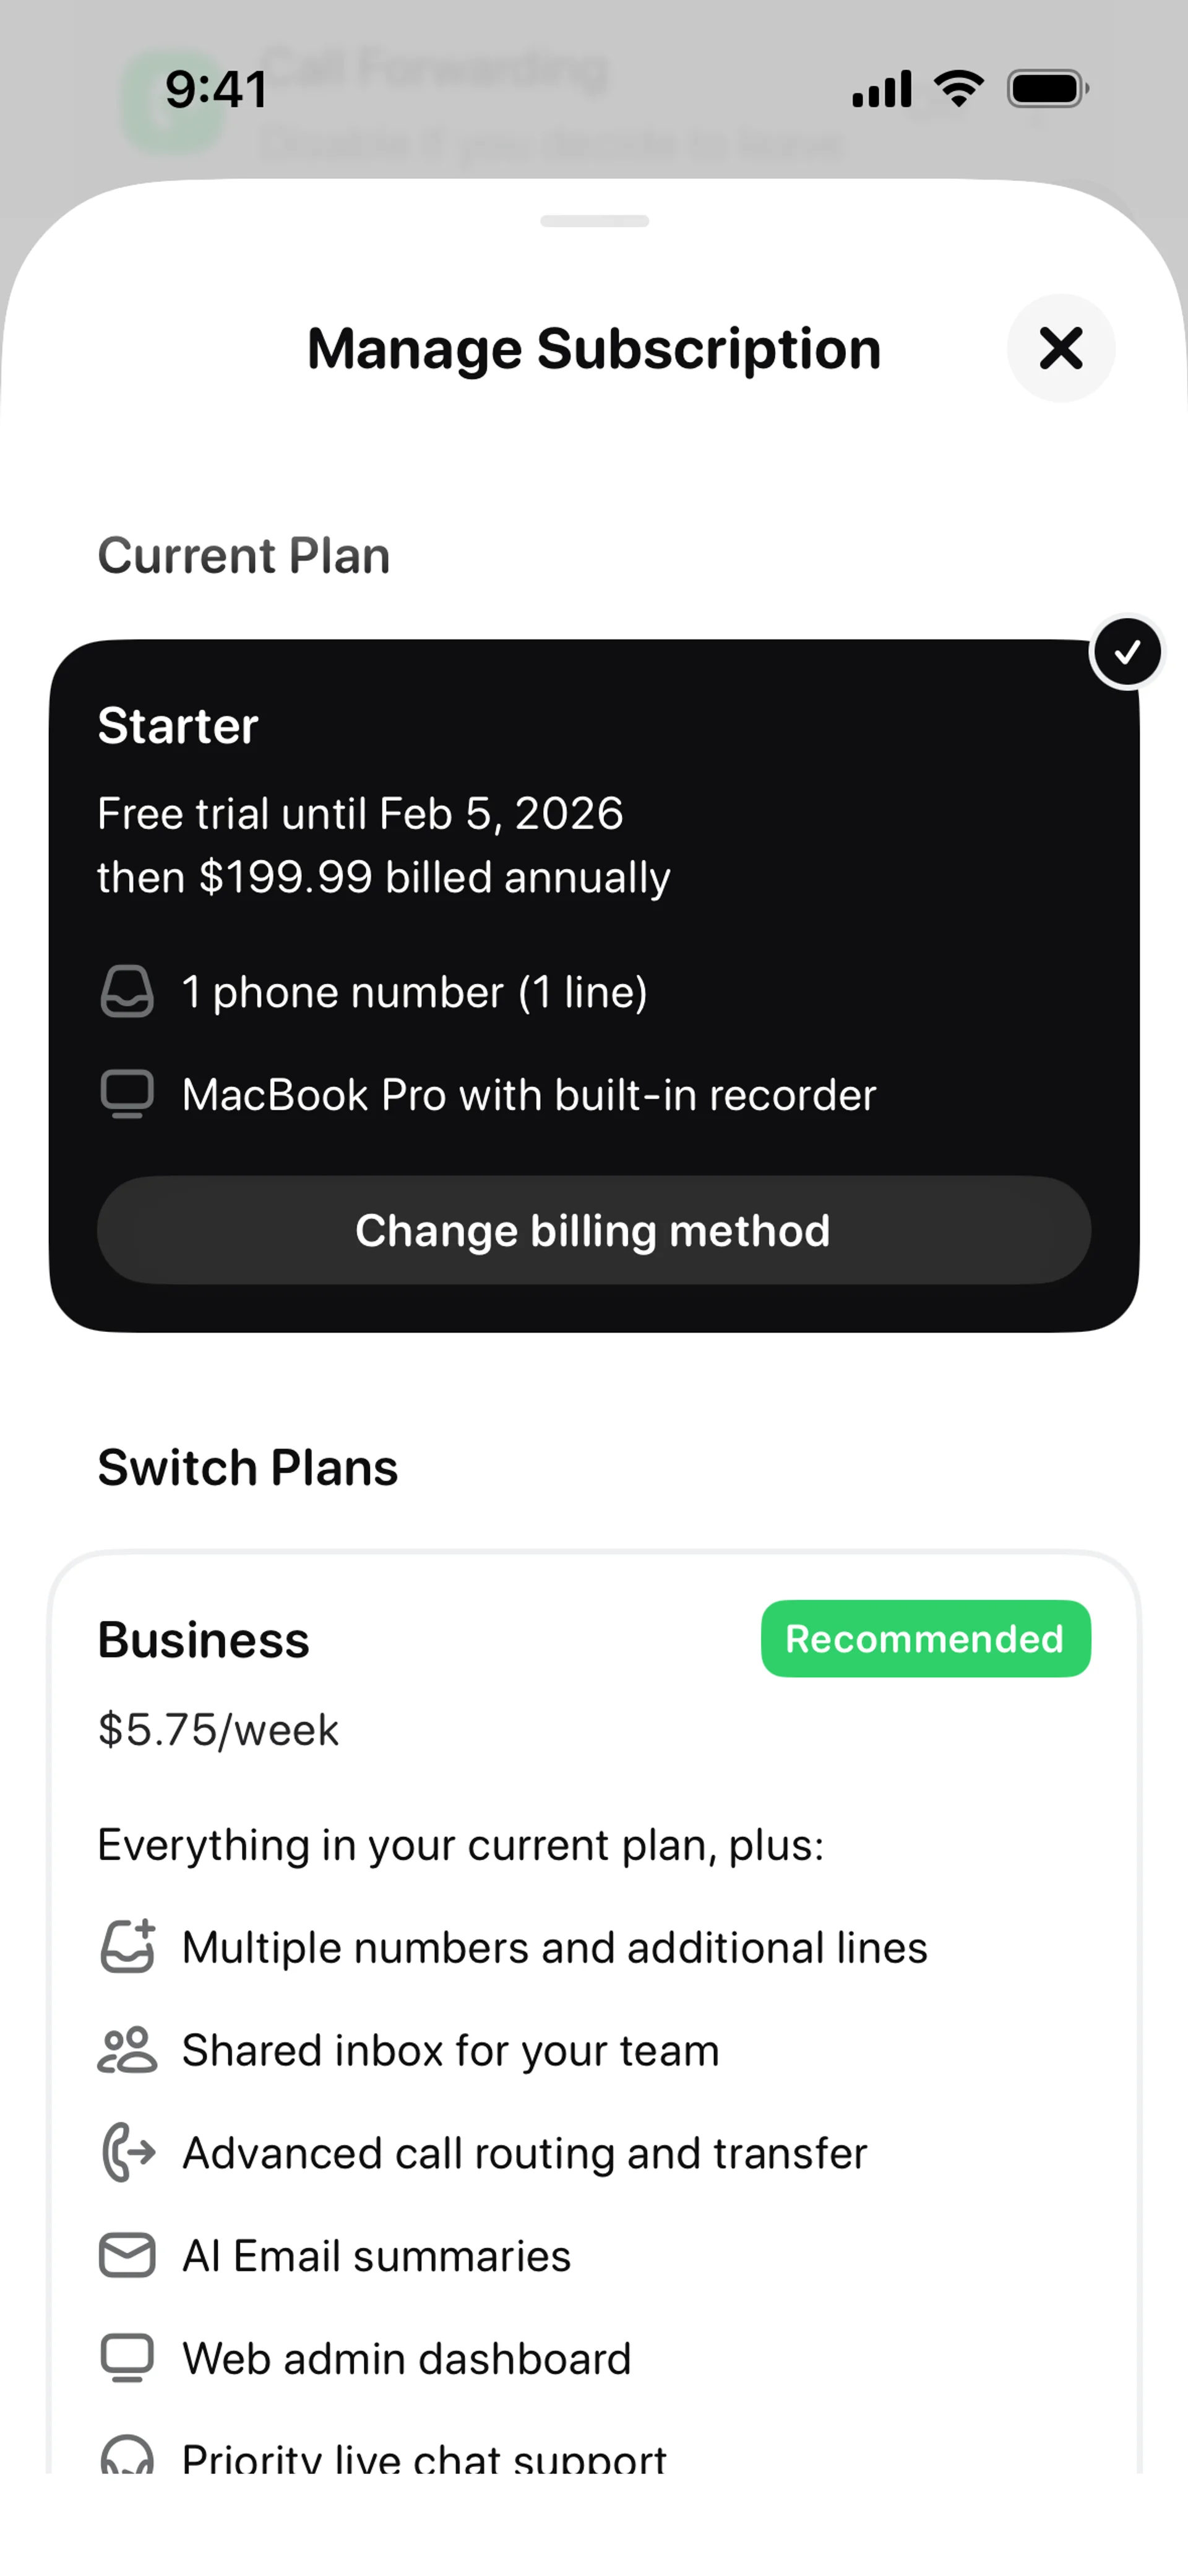1188x2576 pixels.
Task: Select the Business plan title
Action: click(204, 1640)
